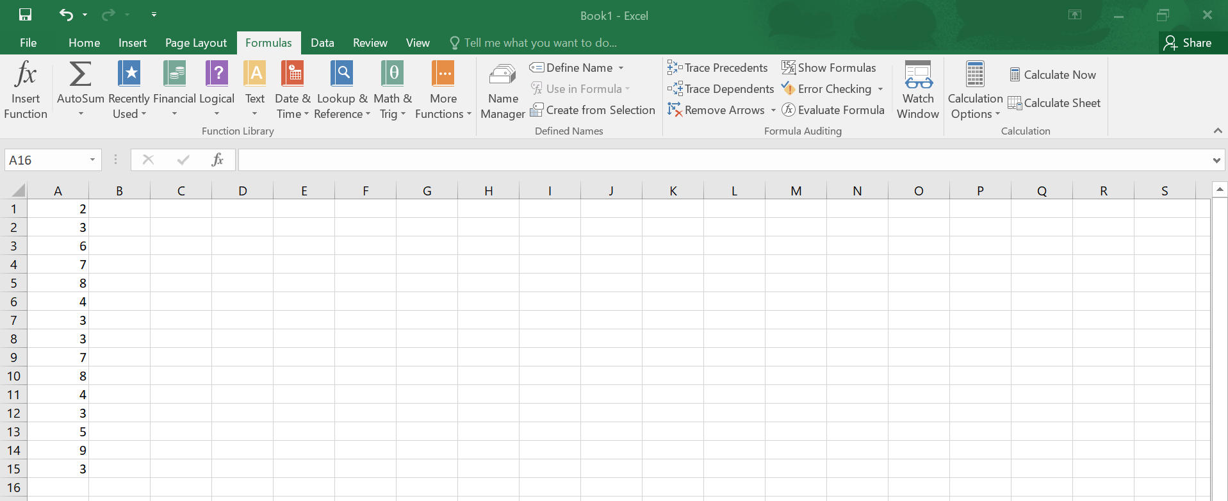Save the workbook with the floppy icon
This screenshot has height=501, width=1228.
pyautogui.click(x=25, y=14)
